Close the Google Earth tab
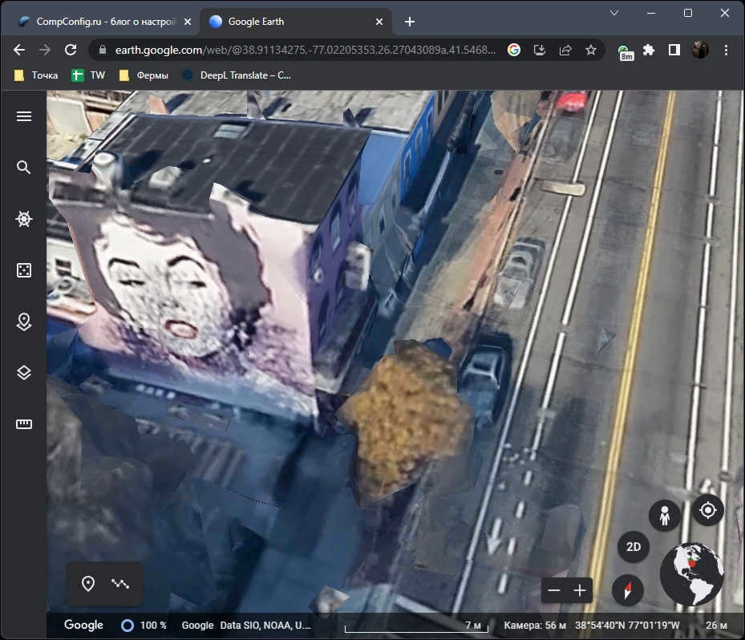Screen dimensions: 745x640 [379, 22]
